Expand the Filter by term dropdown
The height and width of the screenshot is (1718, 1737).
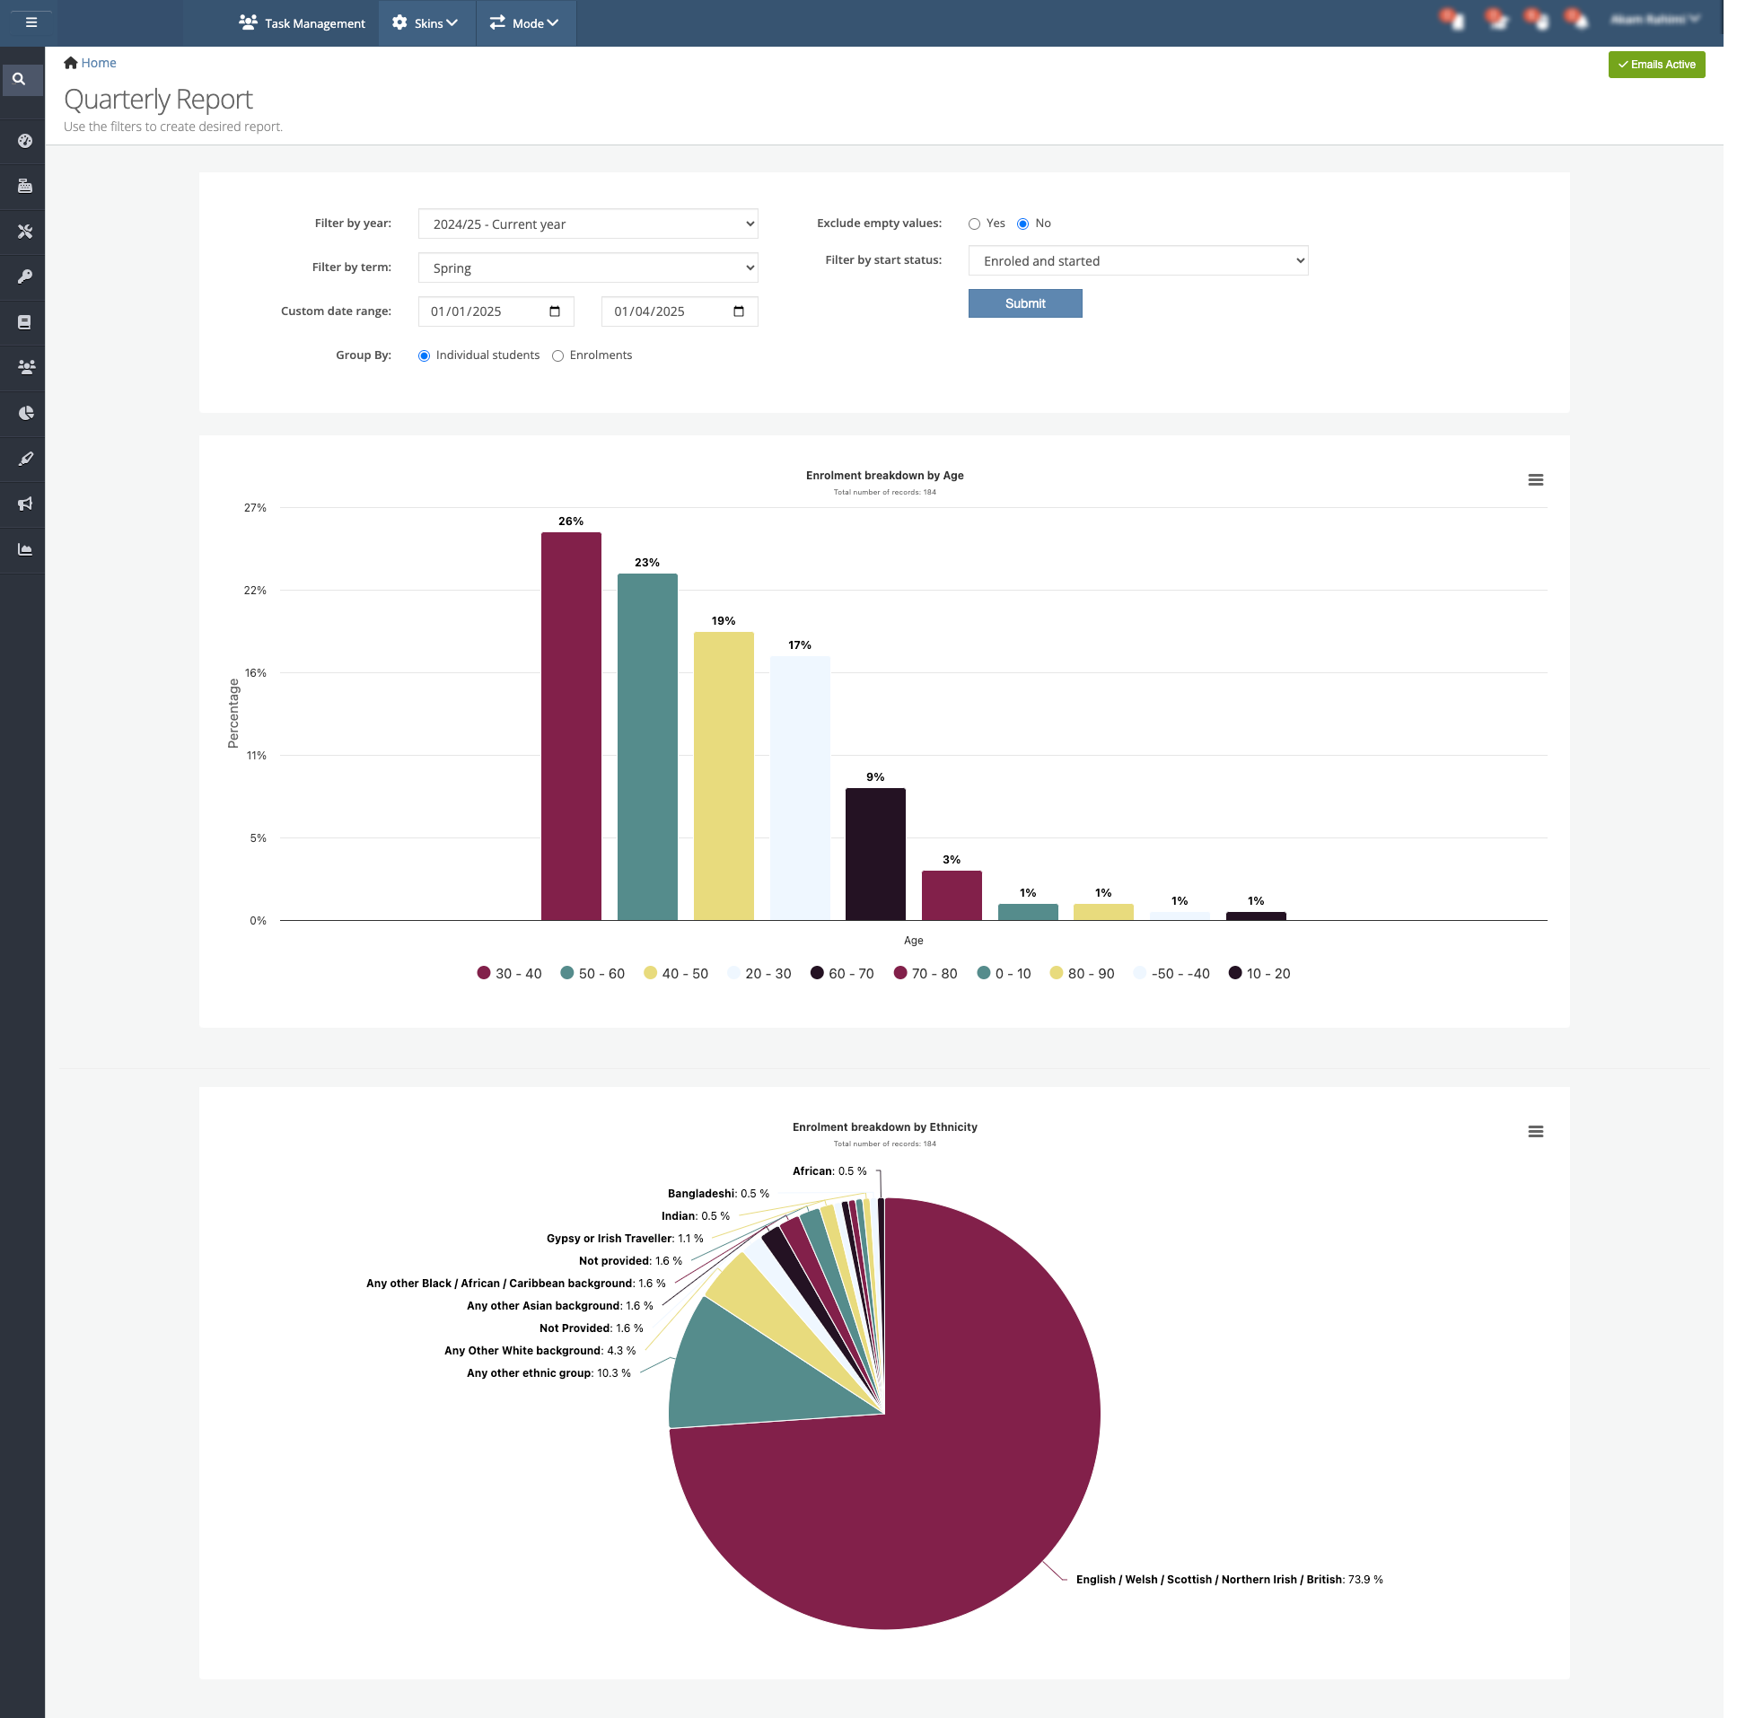pyautogui.click(x=587, y=267)
